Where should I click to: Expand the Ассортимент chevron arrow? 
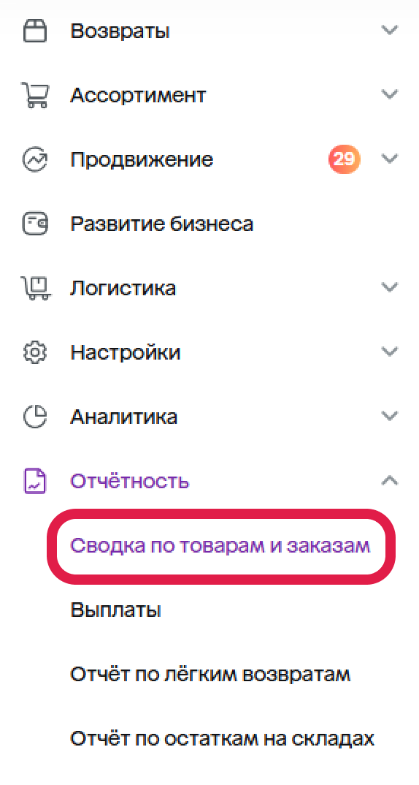tap(390, 94)
